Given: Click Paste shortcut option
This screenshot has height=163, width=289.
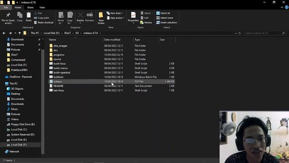Looking at the screenshot, I should [x=44, y=22].
